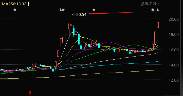Click the 16.00 price axis label
The height and width of the screenshot is (96, 183).
pos(174,50)
